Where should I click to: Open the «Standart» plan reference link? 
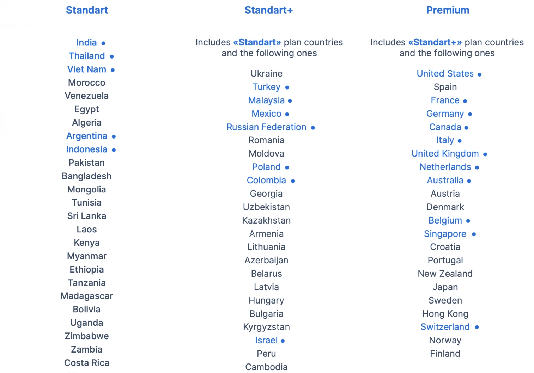(257, 42)
